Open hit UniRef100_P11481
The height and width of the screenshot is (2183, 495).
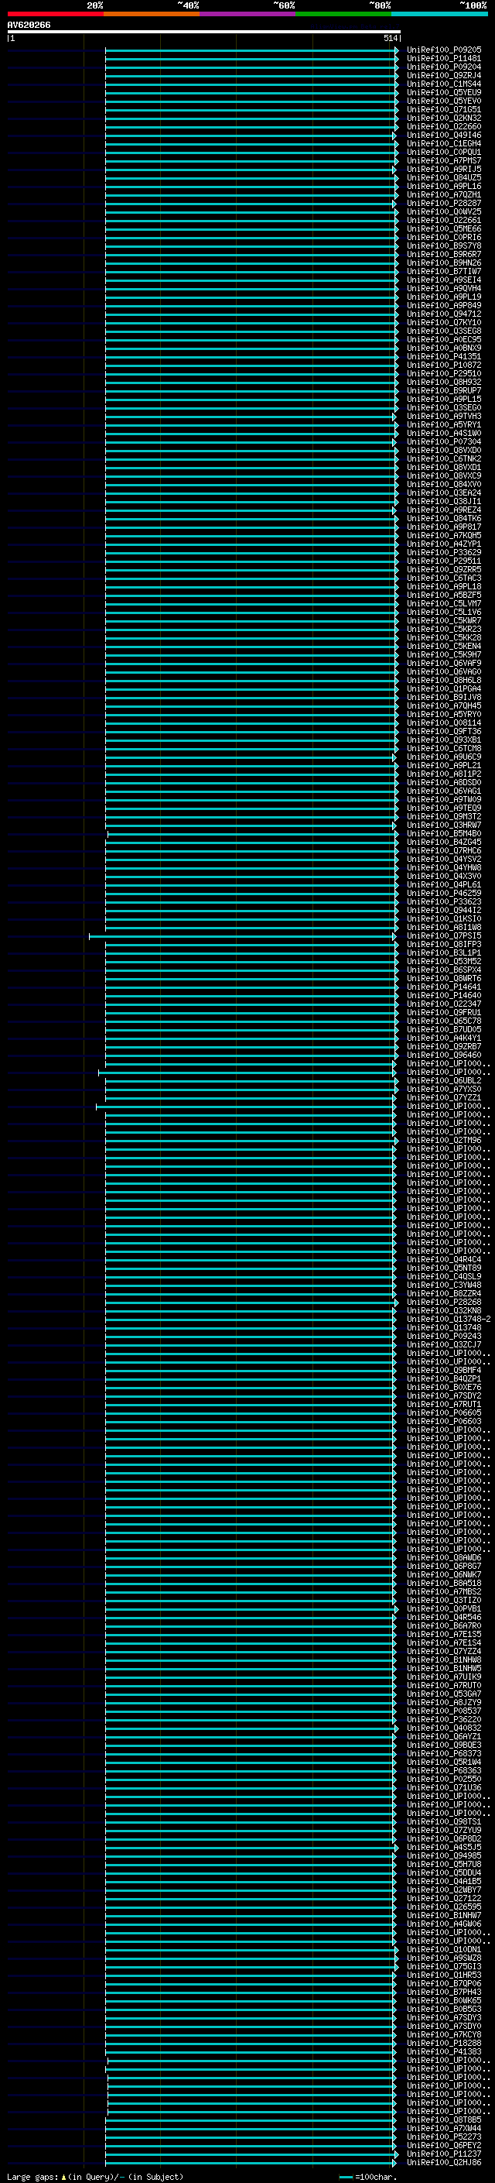pyautogui.click(x=444, y=59)
